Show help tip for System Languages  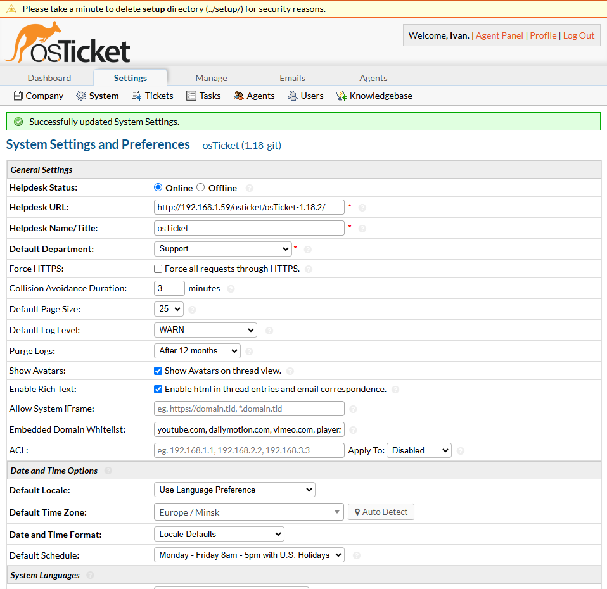[90, 575]
